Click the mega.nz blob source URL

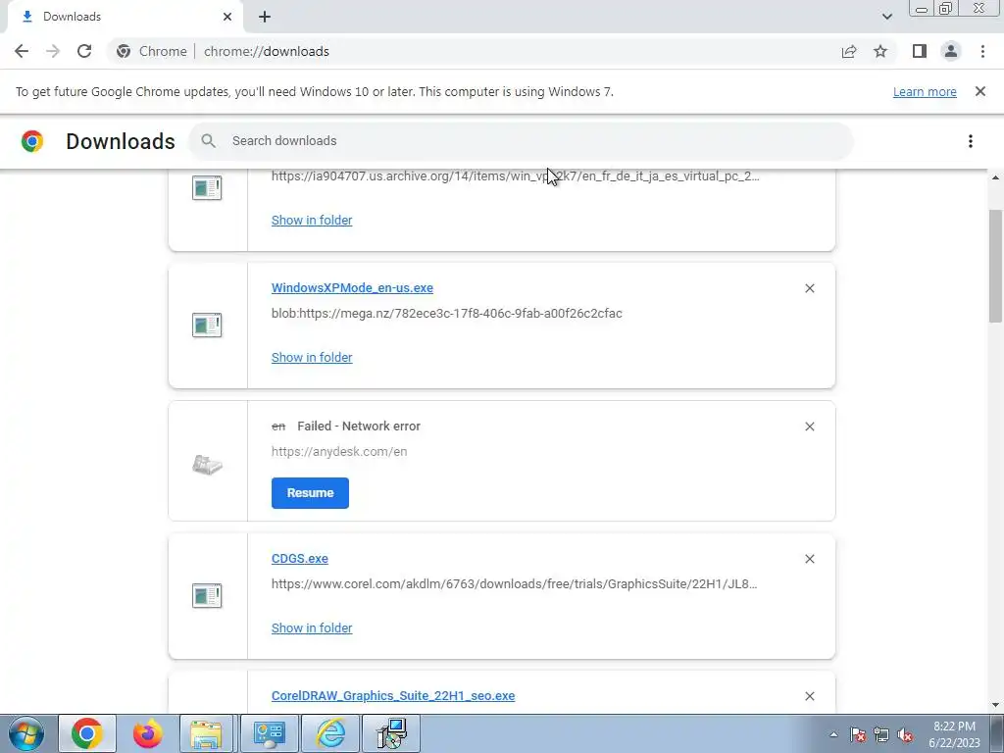pyautogui.click(x=447, y=314)
